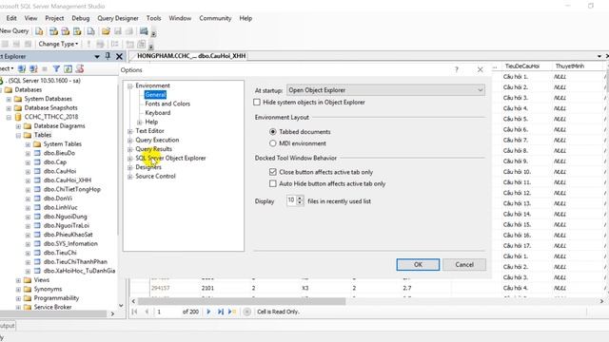Open the At startup combo box
This screenshot has width=609, height=342.
point(385,90)
